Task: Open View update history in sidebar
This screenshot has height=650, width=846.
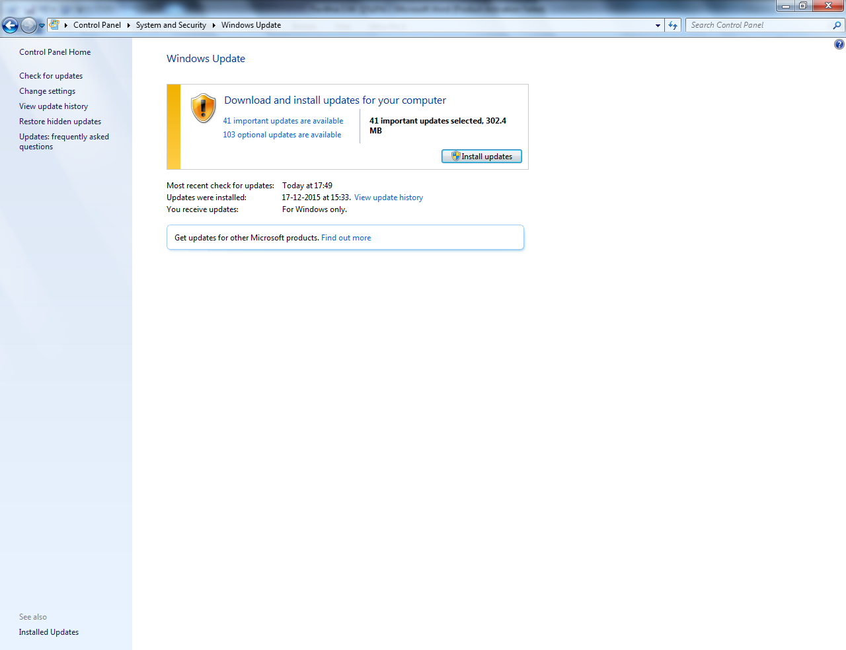Action: click(54, 106)
